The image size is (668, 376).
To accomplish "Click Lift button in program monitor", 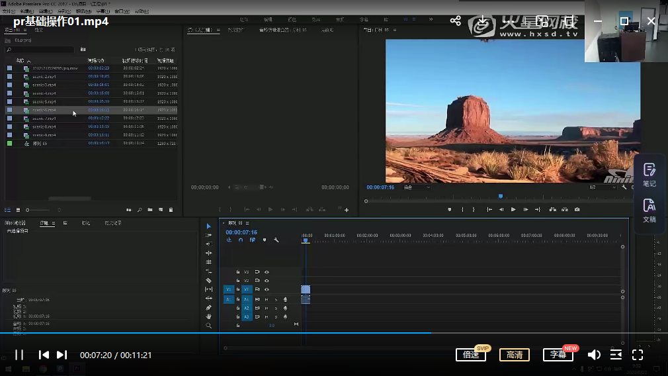I will [552, 209].
